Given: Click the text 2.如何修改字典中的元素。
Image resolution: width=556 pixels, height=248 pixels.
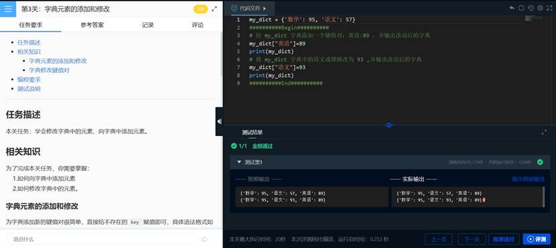Looking at the screenshot, I should point(46,188).
